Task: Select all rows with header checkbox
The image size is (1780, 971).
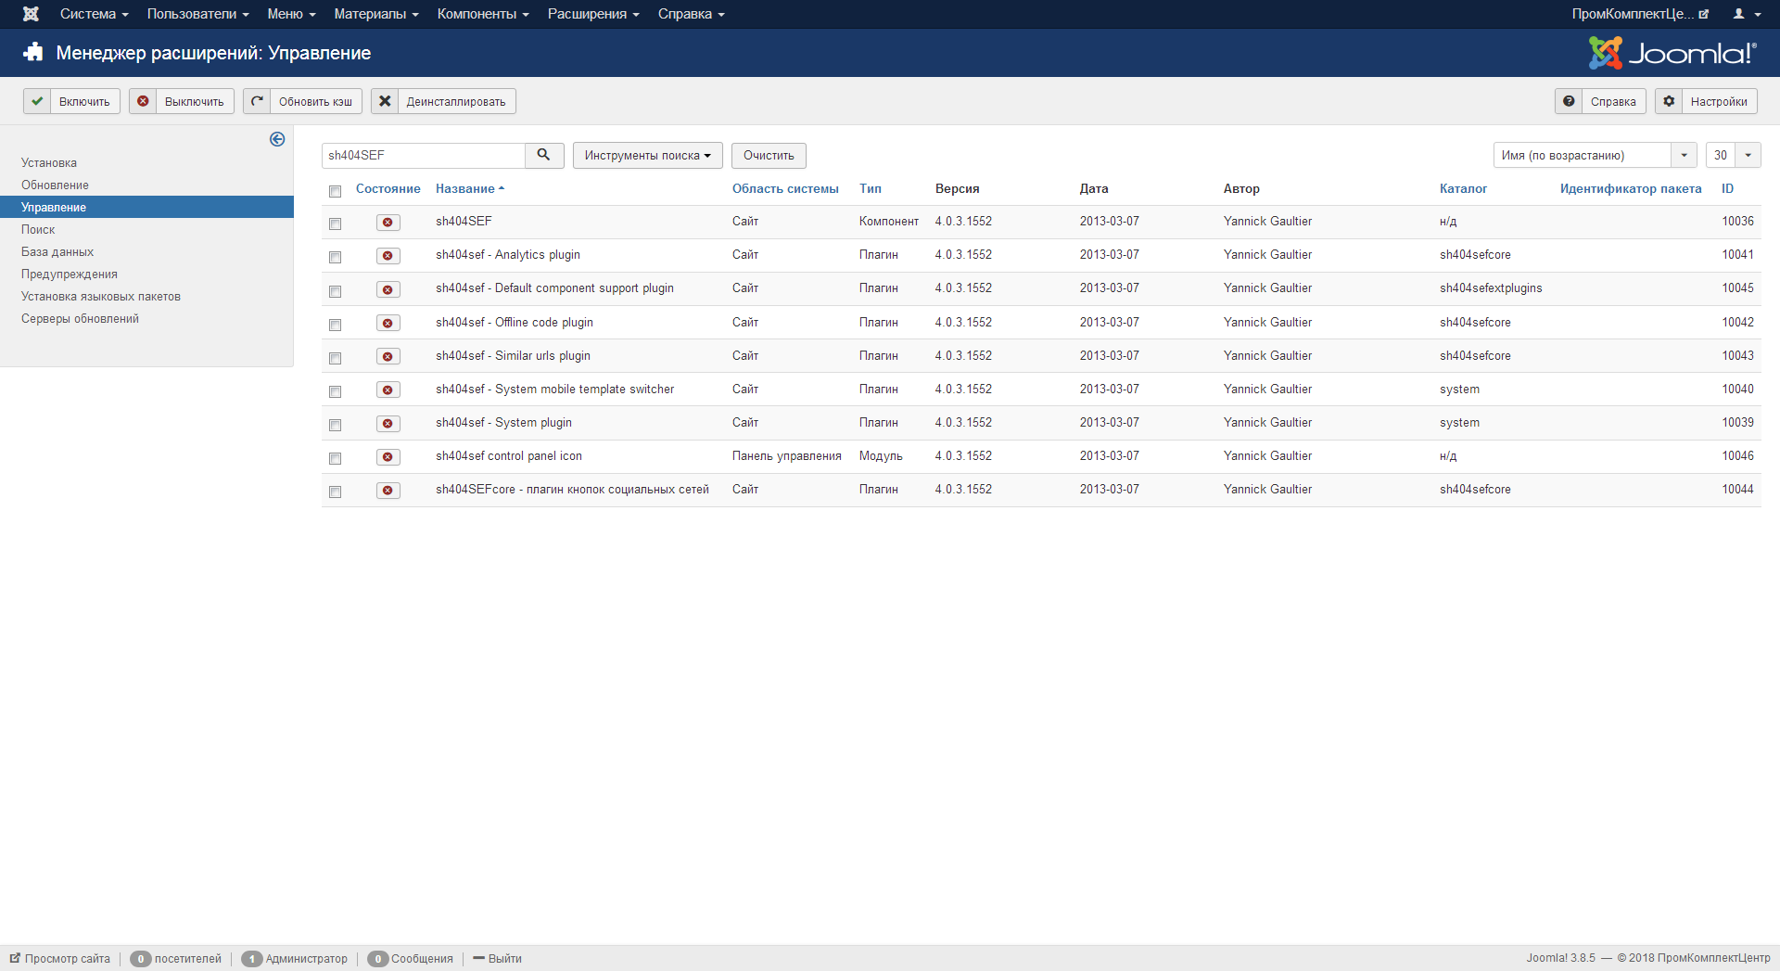Action: click(336, 191)
